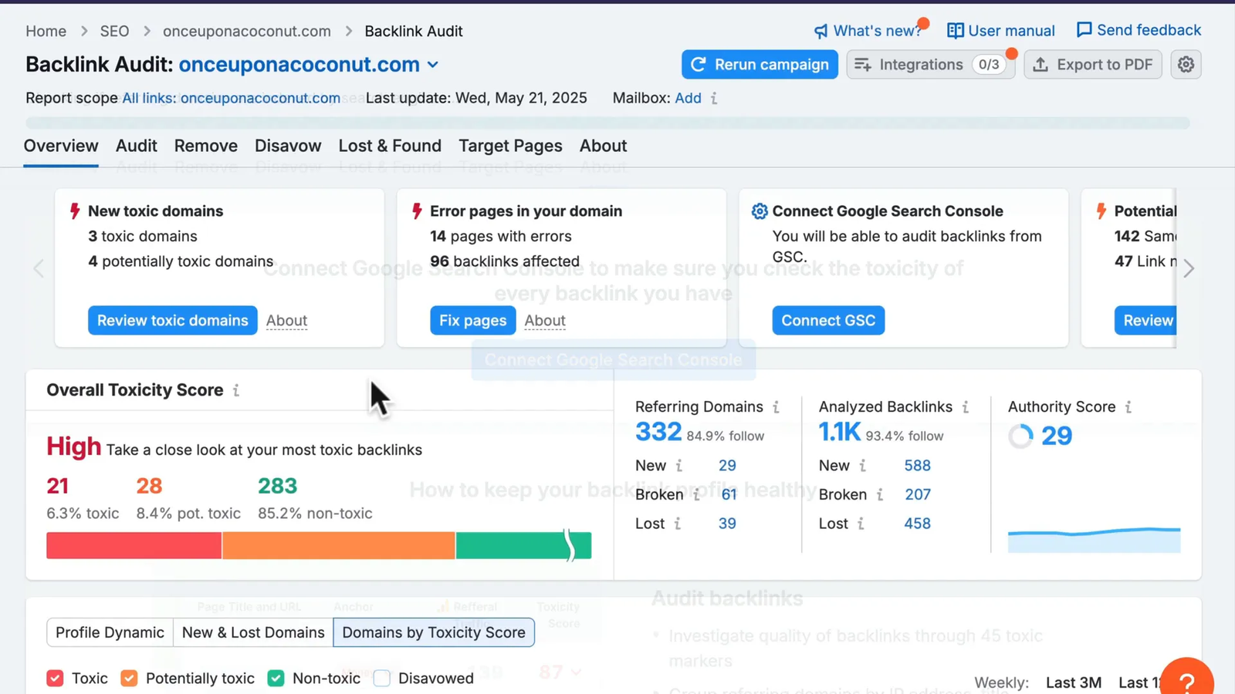
Task: Open settings gear icon near Export to PDF
Action: [x=1186, y=65]
